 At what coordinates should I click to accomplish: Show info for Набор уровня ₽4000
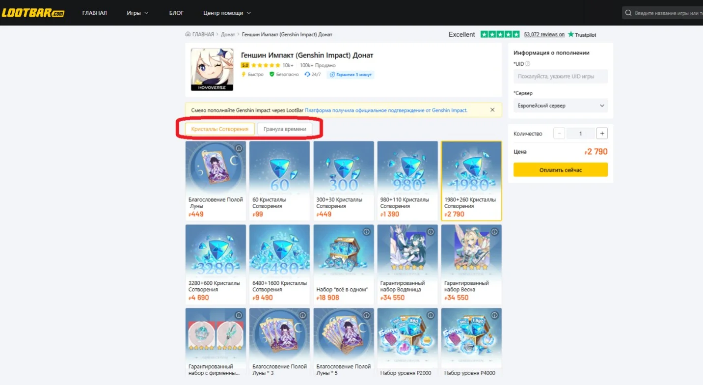[494, 315]
